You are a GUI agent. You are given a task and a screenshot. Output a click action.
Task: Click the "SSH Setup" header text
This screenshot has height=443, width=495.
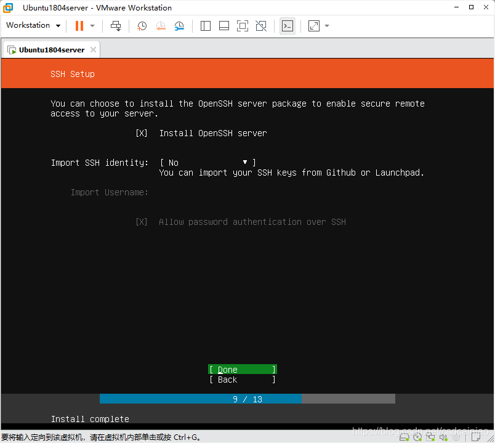coord(73,74)
